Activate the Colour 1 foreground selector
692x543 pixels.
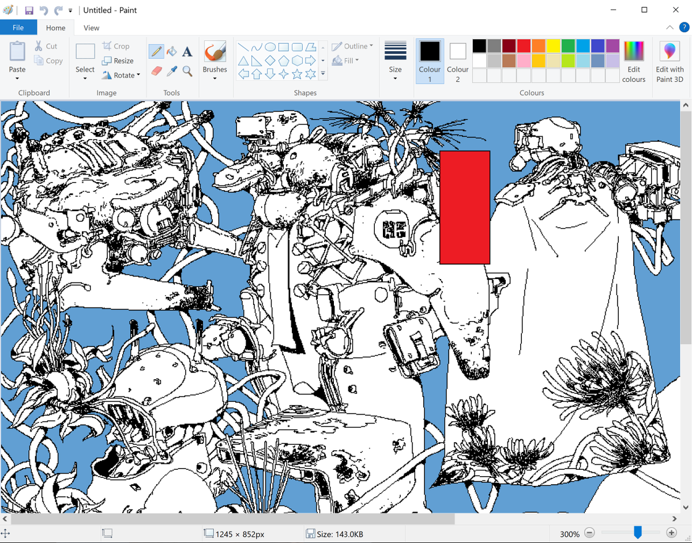(x=430, y=61)
